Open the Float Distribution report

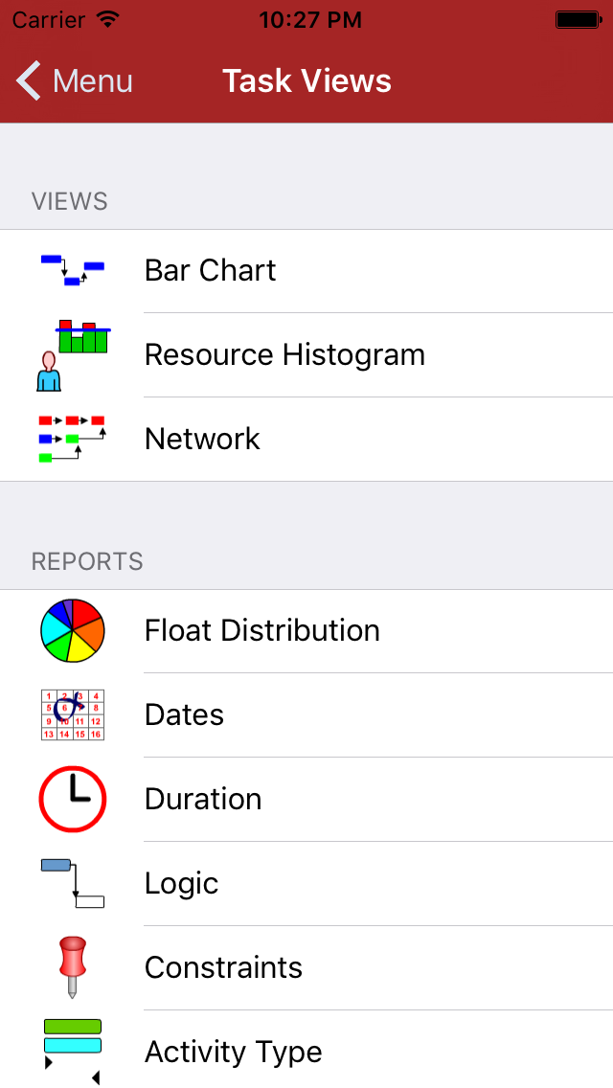point(261,631)
